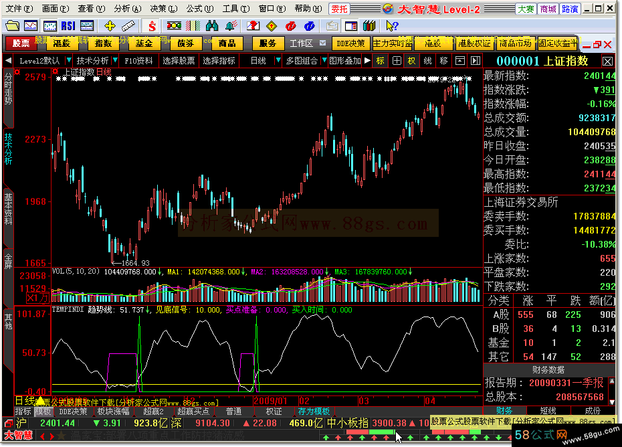The image size is (622, 447).
Task: Click the window frame icon in chart toolbar
Action: pos(459,61)
